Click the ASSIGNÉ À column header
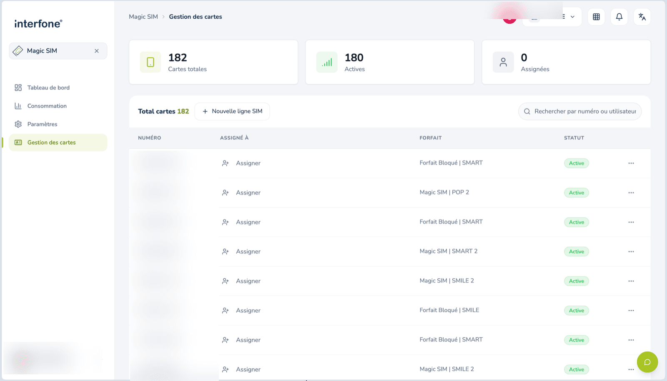Viewport: 667px width, 381px height. pos(234,138)
